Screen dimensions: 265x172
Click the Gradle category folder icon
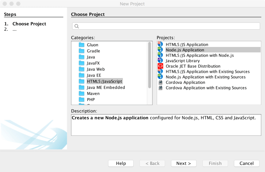pyautogui.click(x=82, y=51)
